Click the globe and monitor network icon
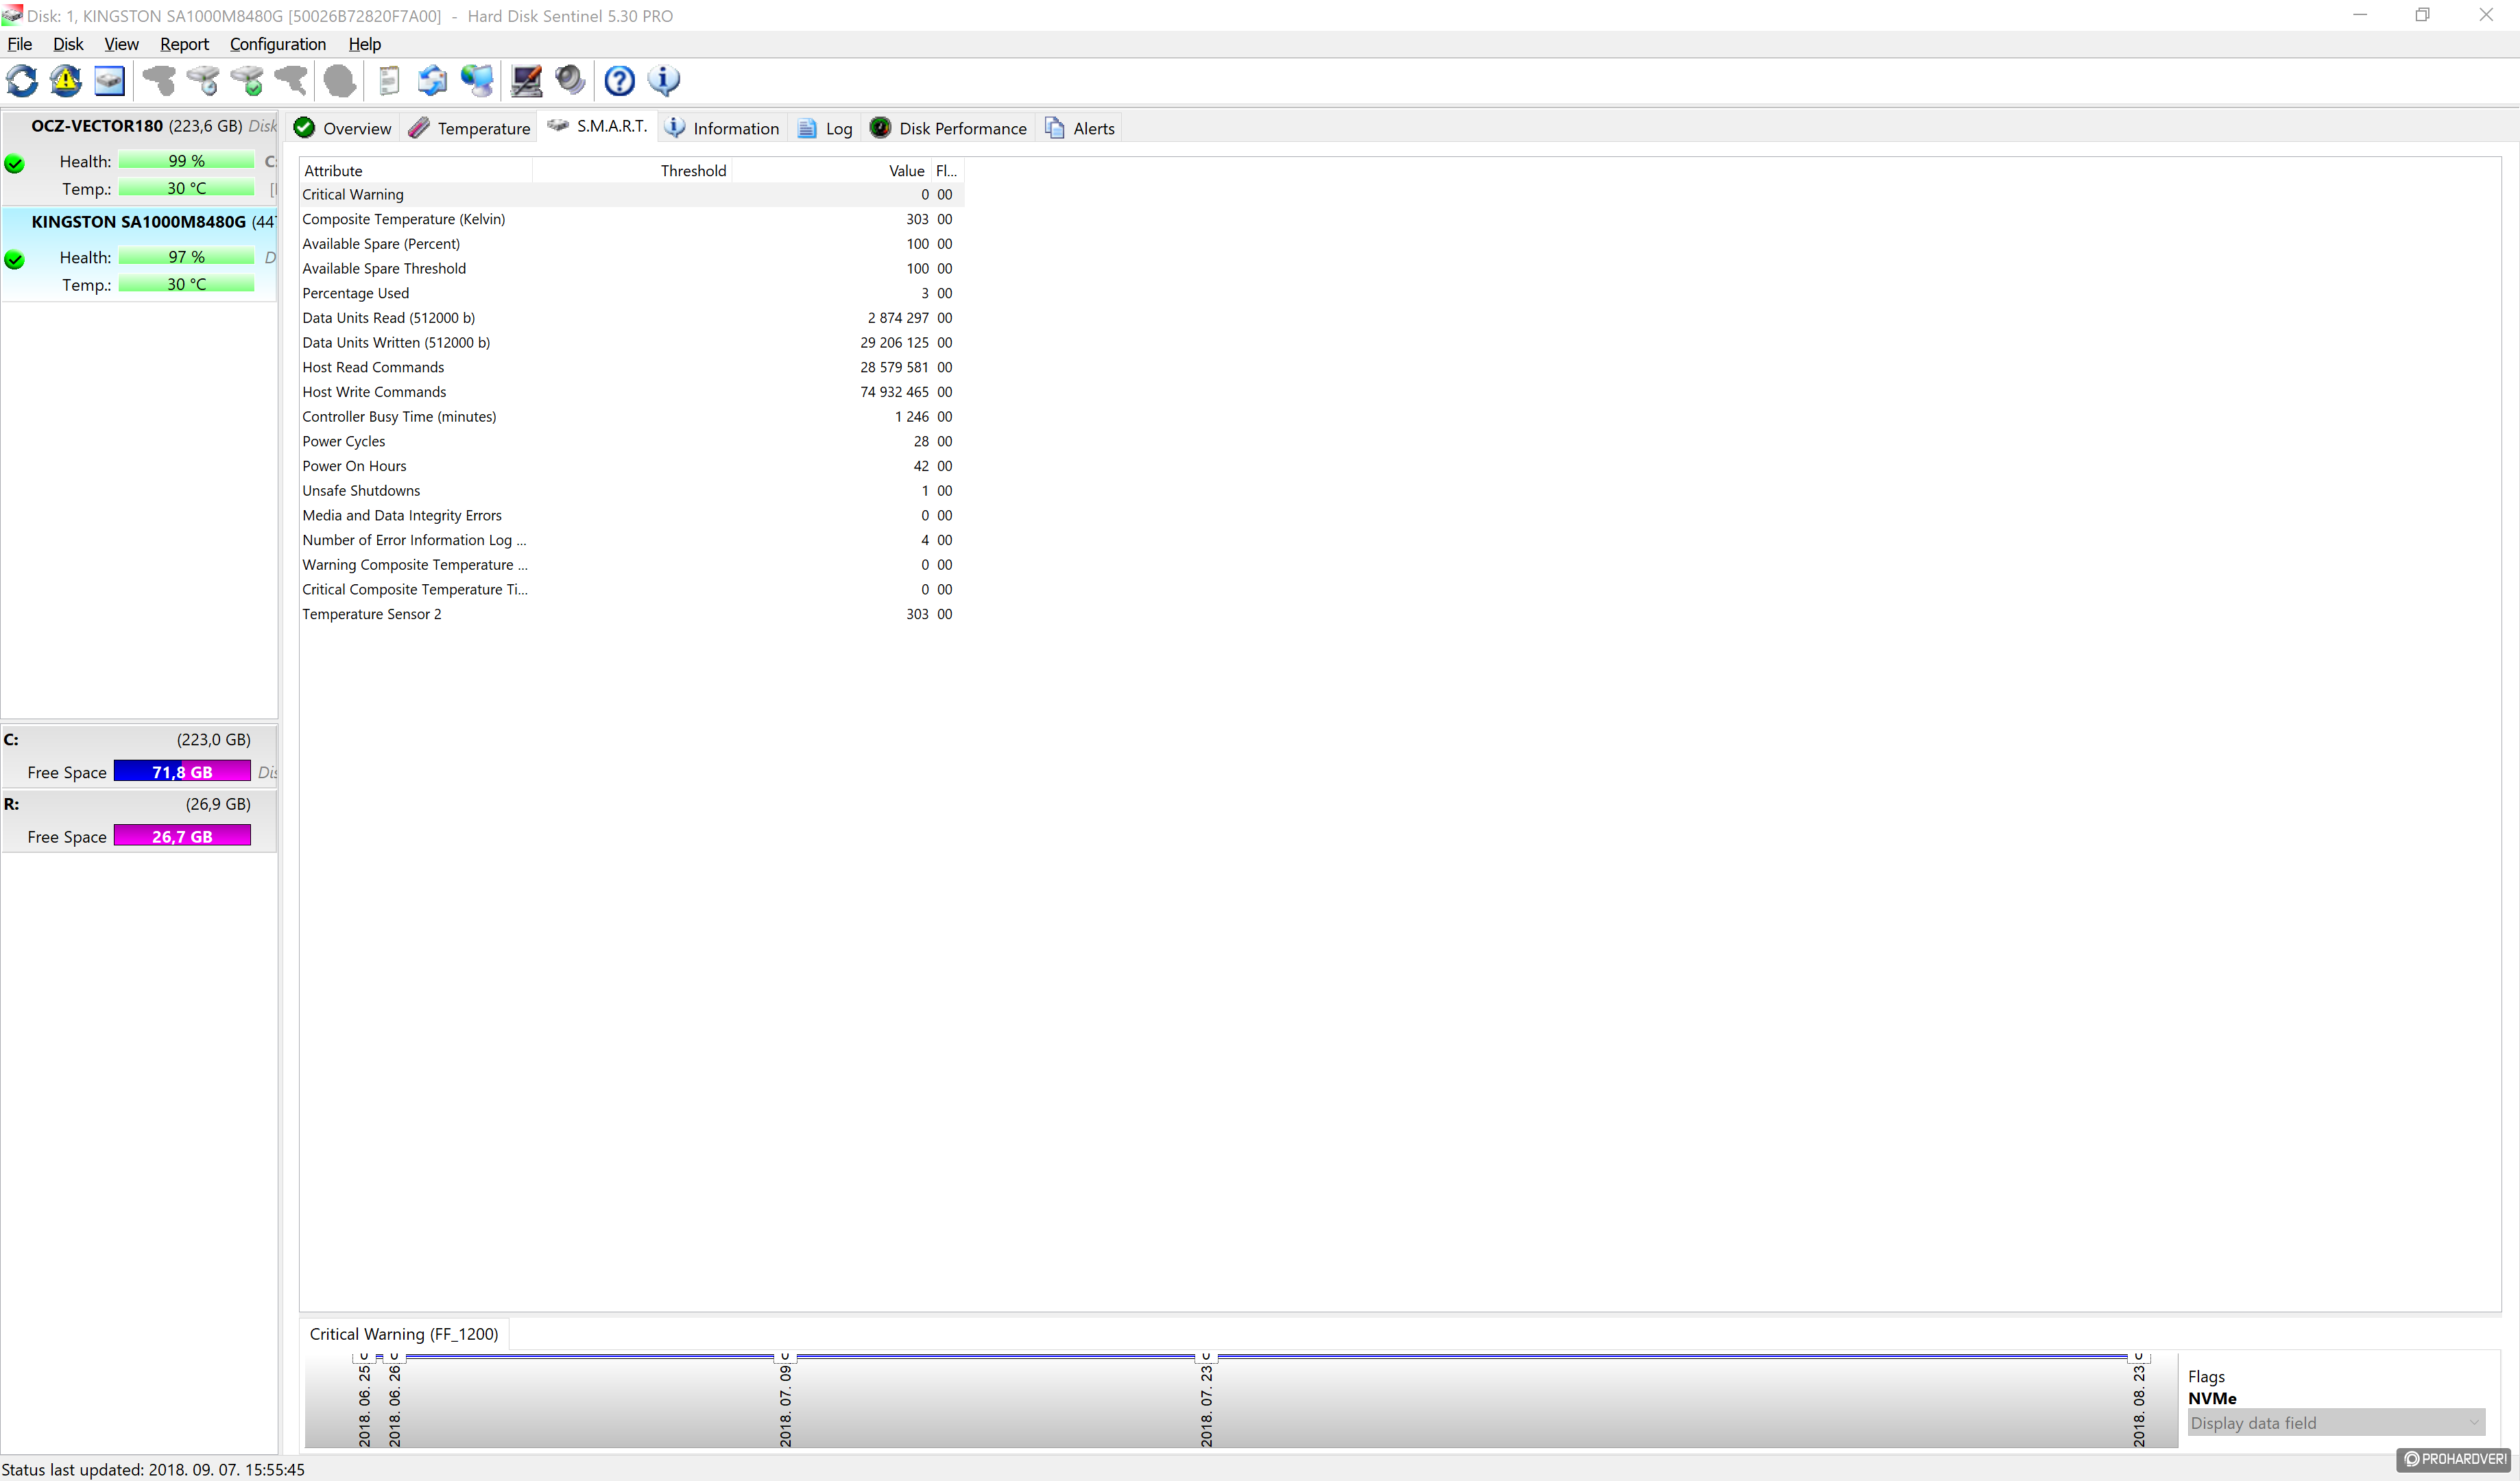The image size is (2520, 1481). pyautogui.click(x=477, y=81)
